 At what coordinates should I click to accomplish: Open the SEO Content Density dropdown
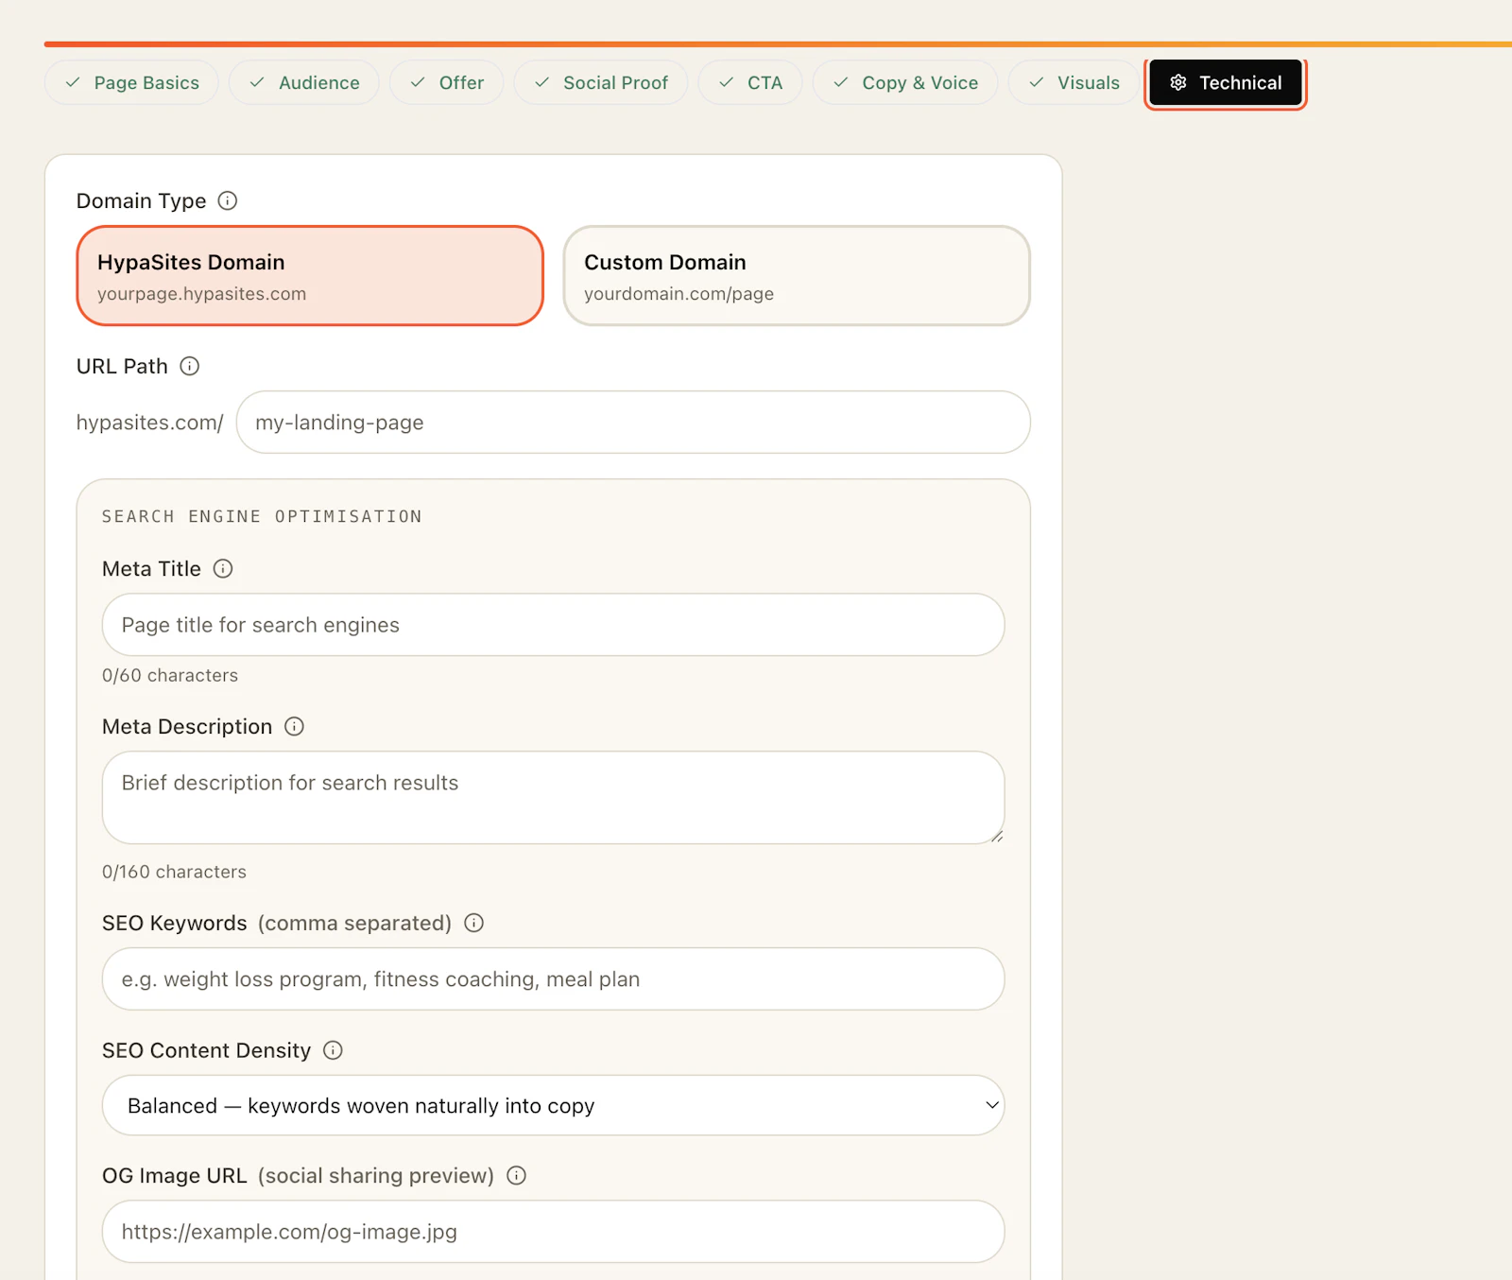coord(553,1105)
